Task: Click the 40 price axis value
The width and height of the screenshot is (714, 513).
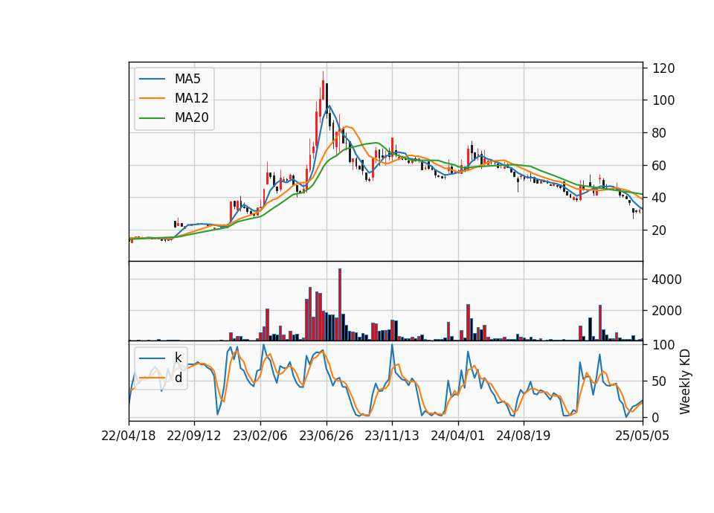Action: (660, 198)
